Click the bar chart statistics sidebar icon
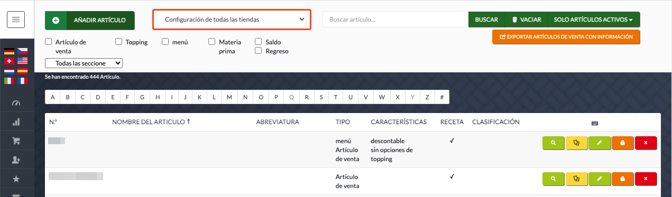This screenshot has width=672, height=197. click(x=16, y=122)
